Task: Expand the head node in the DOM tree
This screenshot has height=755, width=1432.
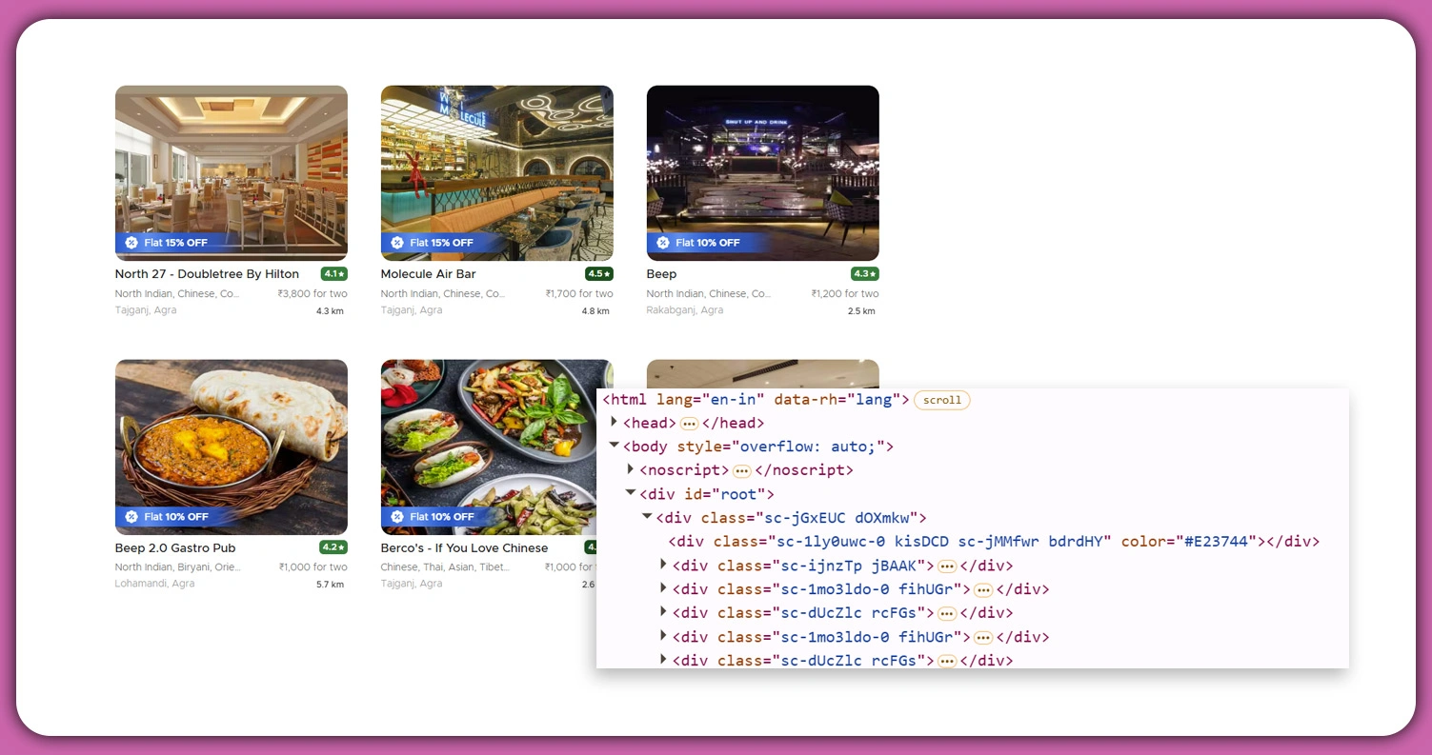Action: [615, 422]
